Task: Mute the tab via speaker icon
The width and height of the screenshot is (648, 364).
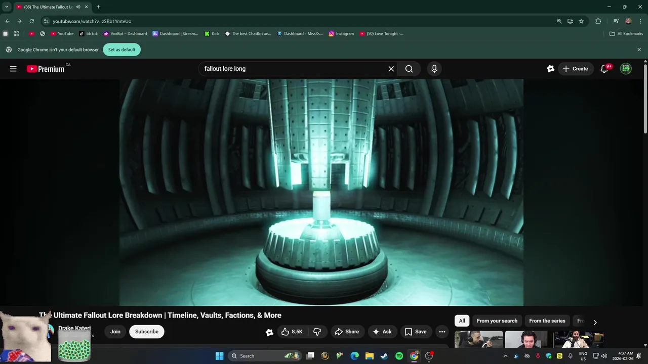Action: pyautogui.click(x=78, y=7)
